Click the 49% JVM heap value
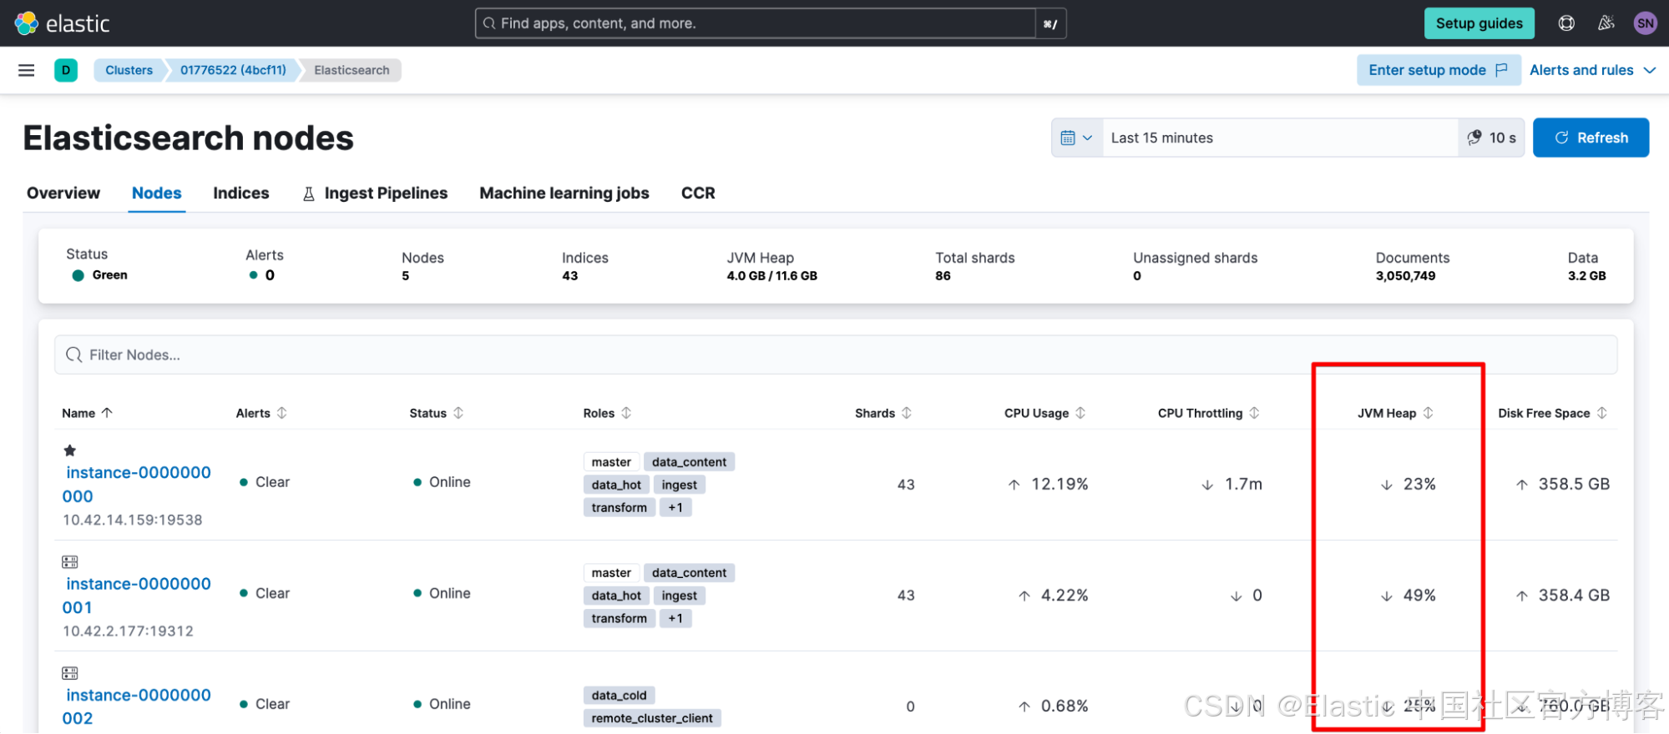 pyautogui.click(x=1419, y=595)
